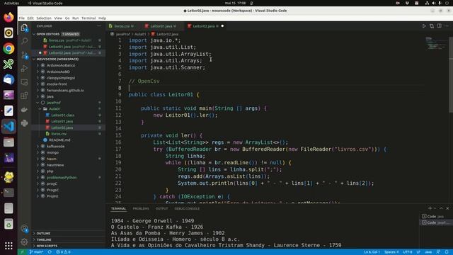This screenshot has width=453, height=255.
Task: Open the Search view in the activity bar
Action: click(24, 41)
